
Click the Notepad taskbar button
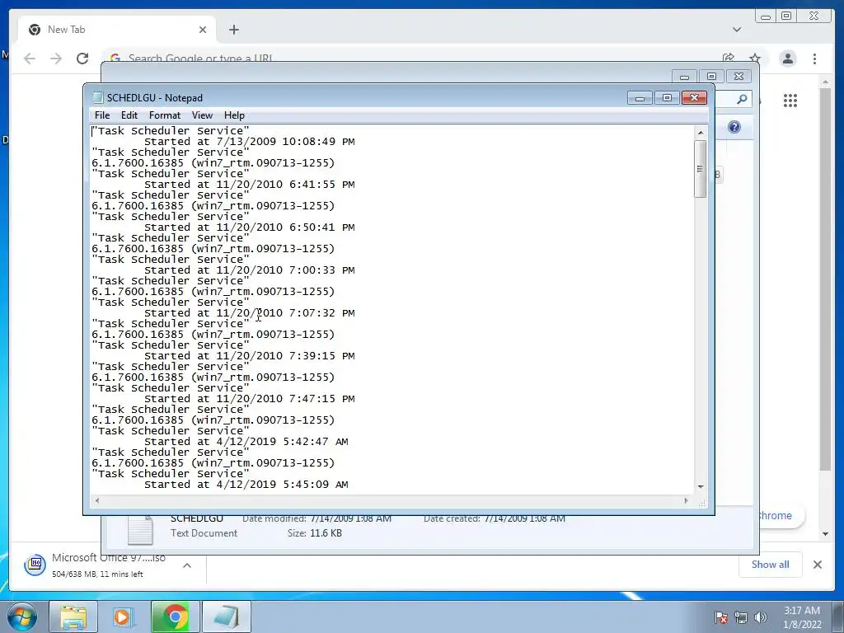coord(226,617)
